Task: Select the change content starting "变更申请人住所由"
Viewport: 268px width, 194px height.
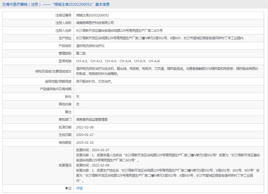Action: 168,157
